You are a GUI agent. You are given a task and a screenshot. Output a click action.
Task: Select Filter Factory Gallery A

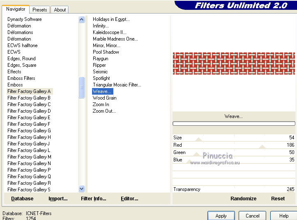pos(29,91)
